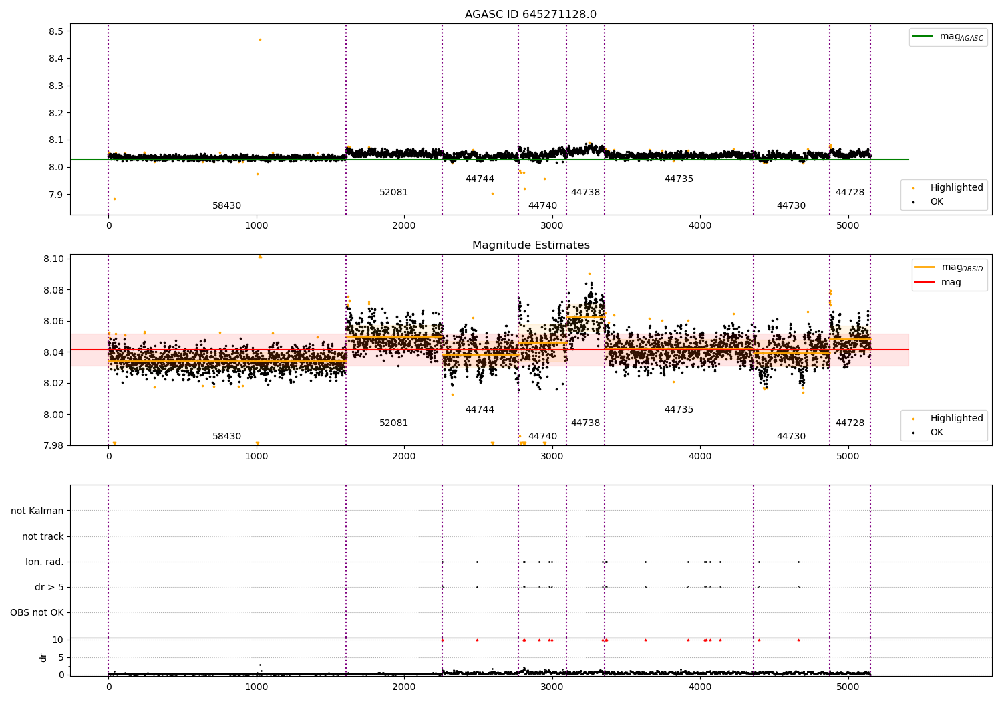Screen dimensions: 1002x702
Task: Click the 8.06 y-axis tick label
Action: click(53, 321)
